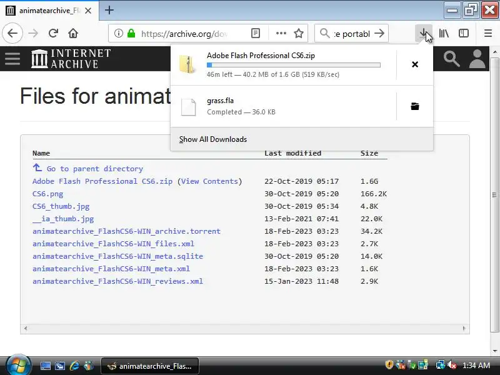Focus the search box with 'portabl' text

(352, 34)
